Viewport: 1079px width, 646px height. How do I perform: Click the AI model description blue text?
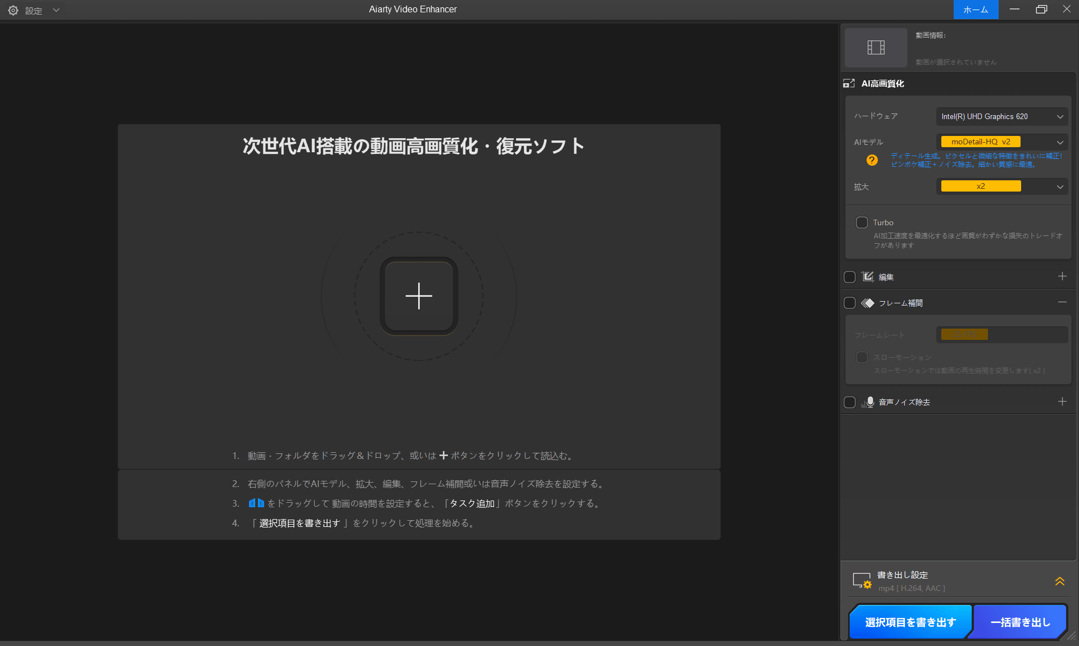[976, 160]
